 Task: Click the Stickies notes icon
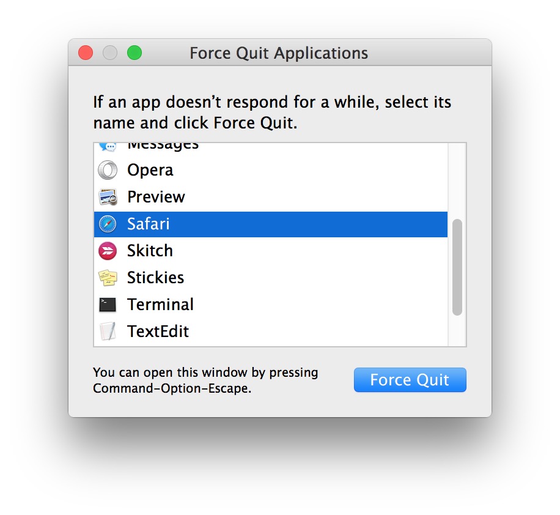tap(108, 278)
